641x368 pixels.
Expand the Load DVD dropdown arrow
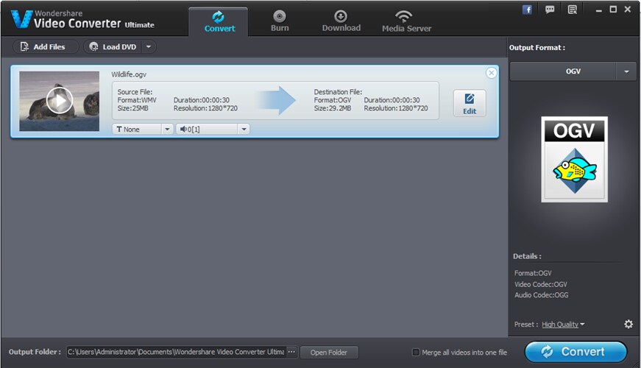149,46
